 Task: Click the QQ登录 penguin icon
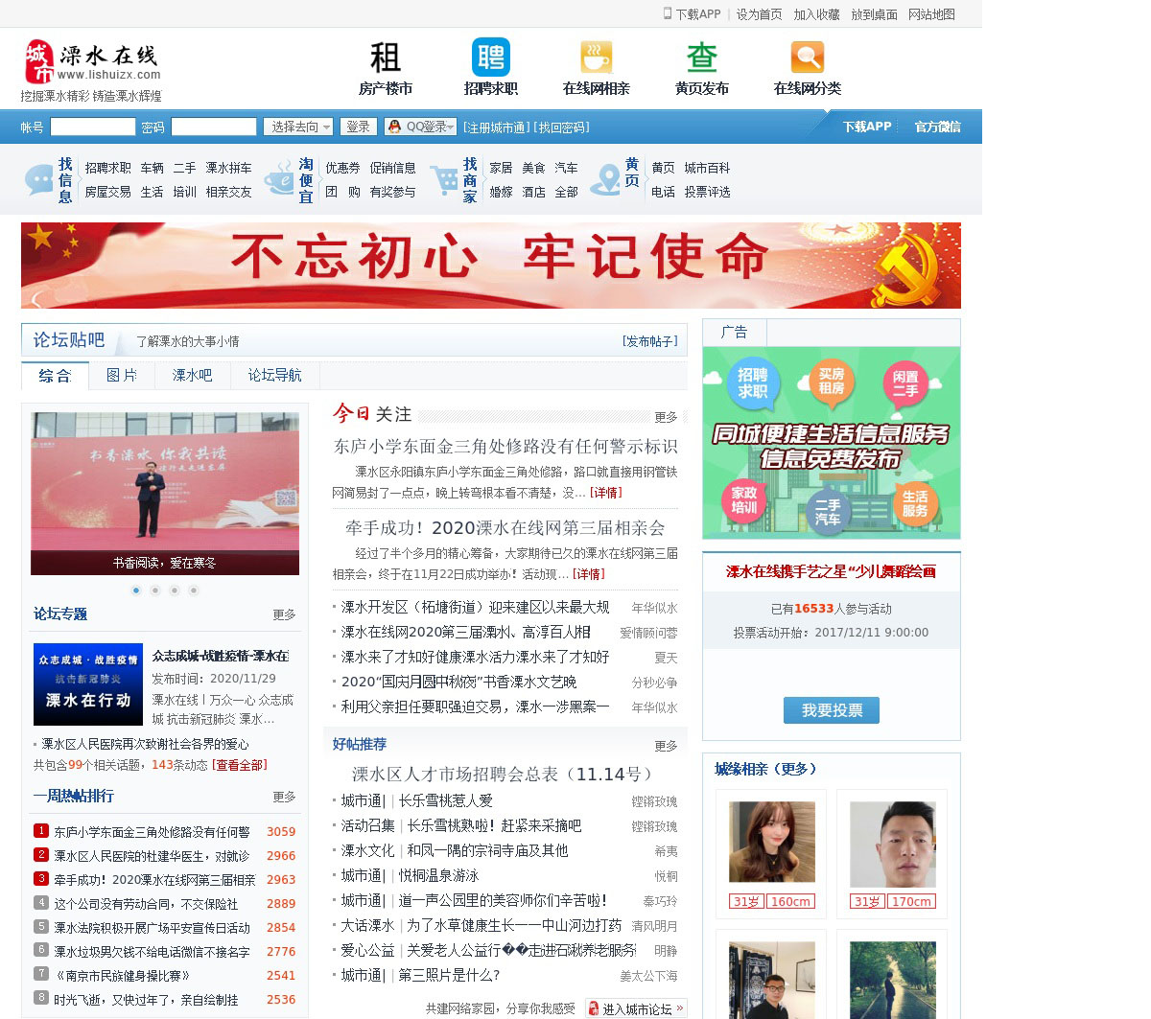click(394, 127)
